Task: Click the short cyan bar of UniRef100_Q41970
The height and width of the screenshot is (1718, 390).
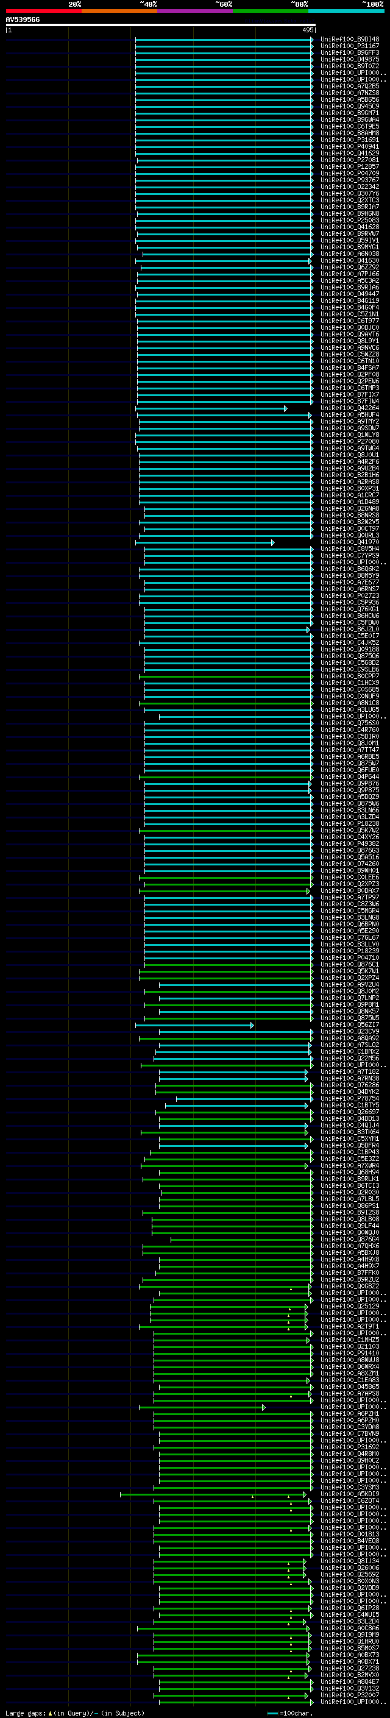Action: pyautogui.click(x=205, y=542)
